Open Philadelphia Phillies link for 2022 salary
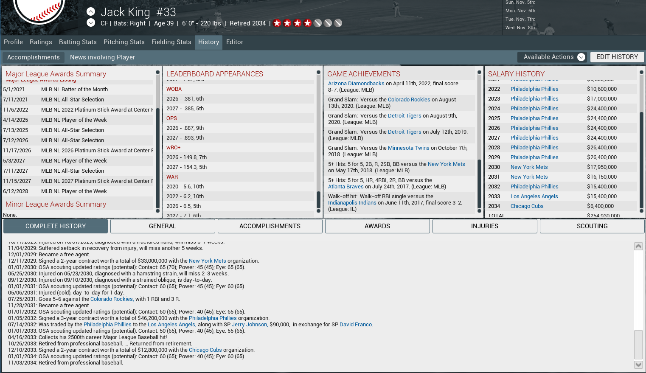This screenshot has height=373, width=646. tap(534, 89)
